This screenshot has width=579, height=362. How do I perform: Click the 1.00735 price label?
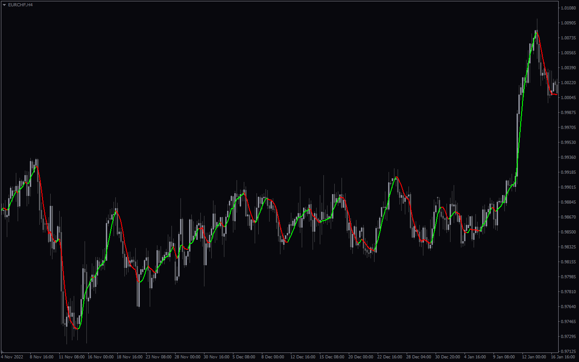[569, 38]
